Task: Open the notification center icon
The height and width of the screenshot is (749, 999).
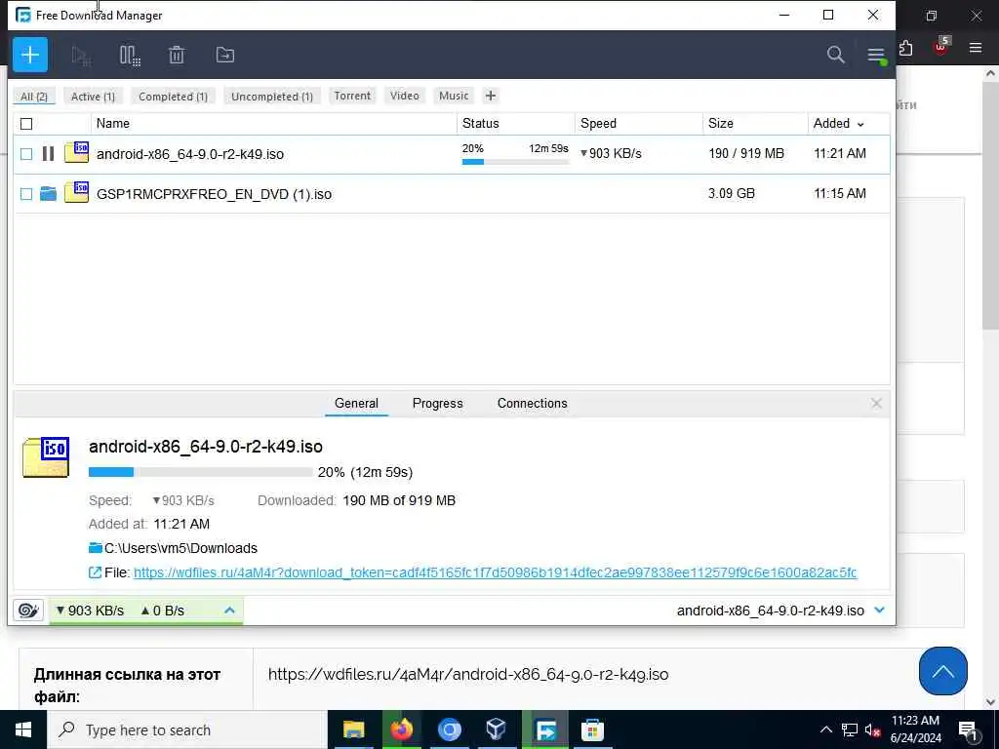Action: tap(968, 730)
